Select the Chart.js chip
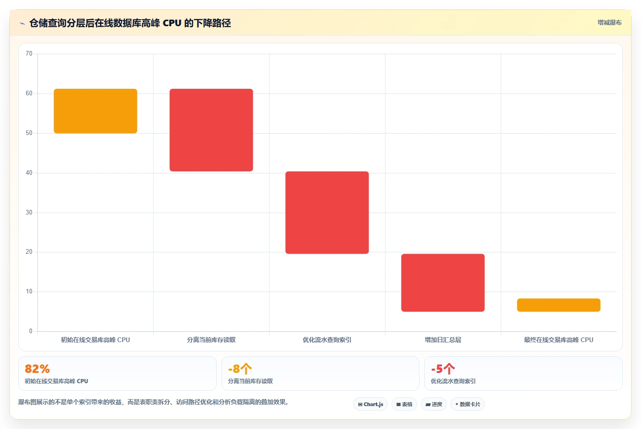 pos(370,404)
